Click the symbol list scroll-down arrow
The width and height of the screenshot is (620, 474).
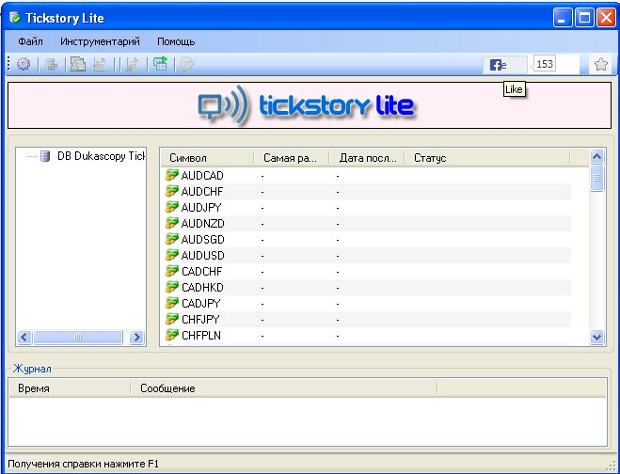(596, 338)
